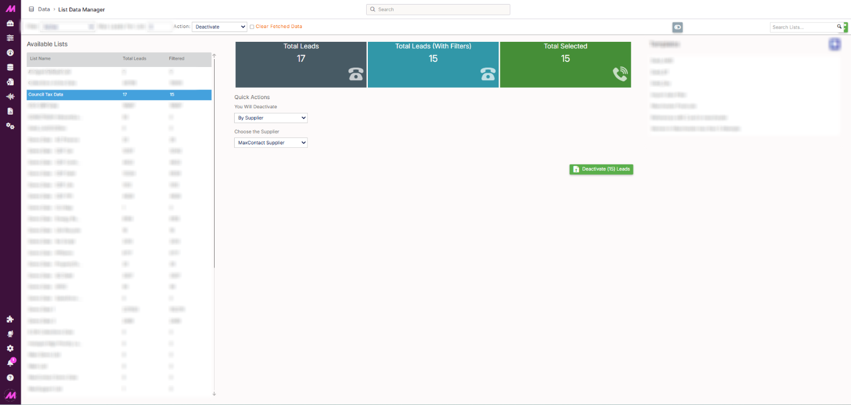
Task: Open the notifications bell with badge
Action: [x=10, y=363]
